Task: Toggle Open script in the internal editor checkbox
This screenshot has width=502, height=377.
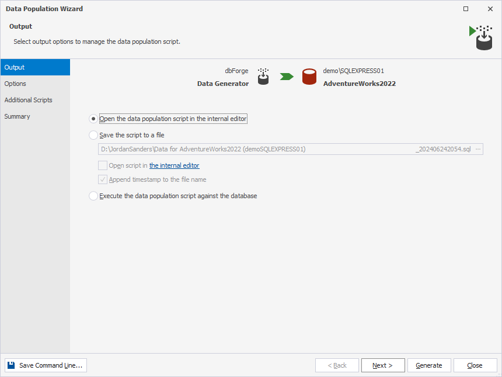Action: tap(103, 165)
